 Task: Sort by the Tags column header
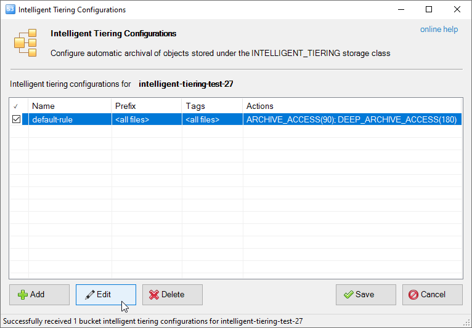point(212,106)
